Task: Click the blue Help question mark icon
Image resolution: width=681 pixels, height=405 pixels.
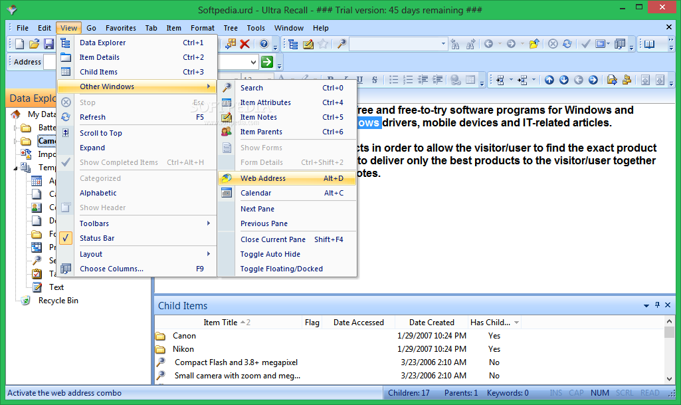Action: coord(264,44)
